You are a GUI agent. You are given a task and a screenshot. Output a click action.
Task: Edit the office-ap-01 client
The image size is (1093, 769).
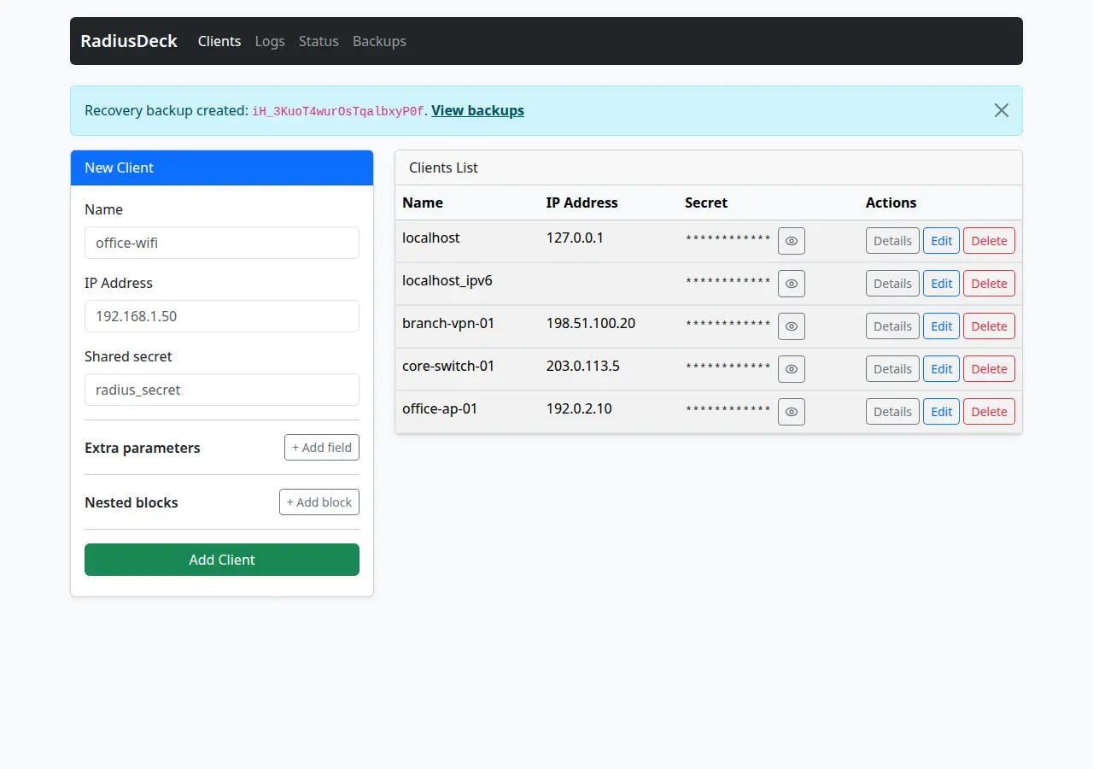[941, 412]
